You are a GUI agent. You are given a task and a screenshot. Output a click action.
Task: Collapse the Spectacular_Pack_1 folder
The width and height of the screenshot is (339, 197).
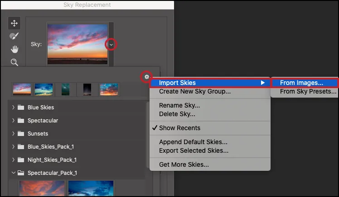tap(14, 173)
